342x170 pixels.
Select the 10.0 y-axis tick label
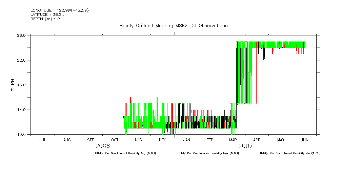(x=22, y=135)
